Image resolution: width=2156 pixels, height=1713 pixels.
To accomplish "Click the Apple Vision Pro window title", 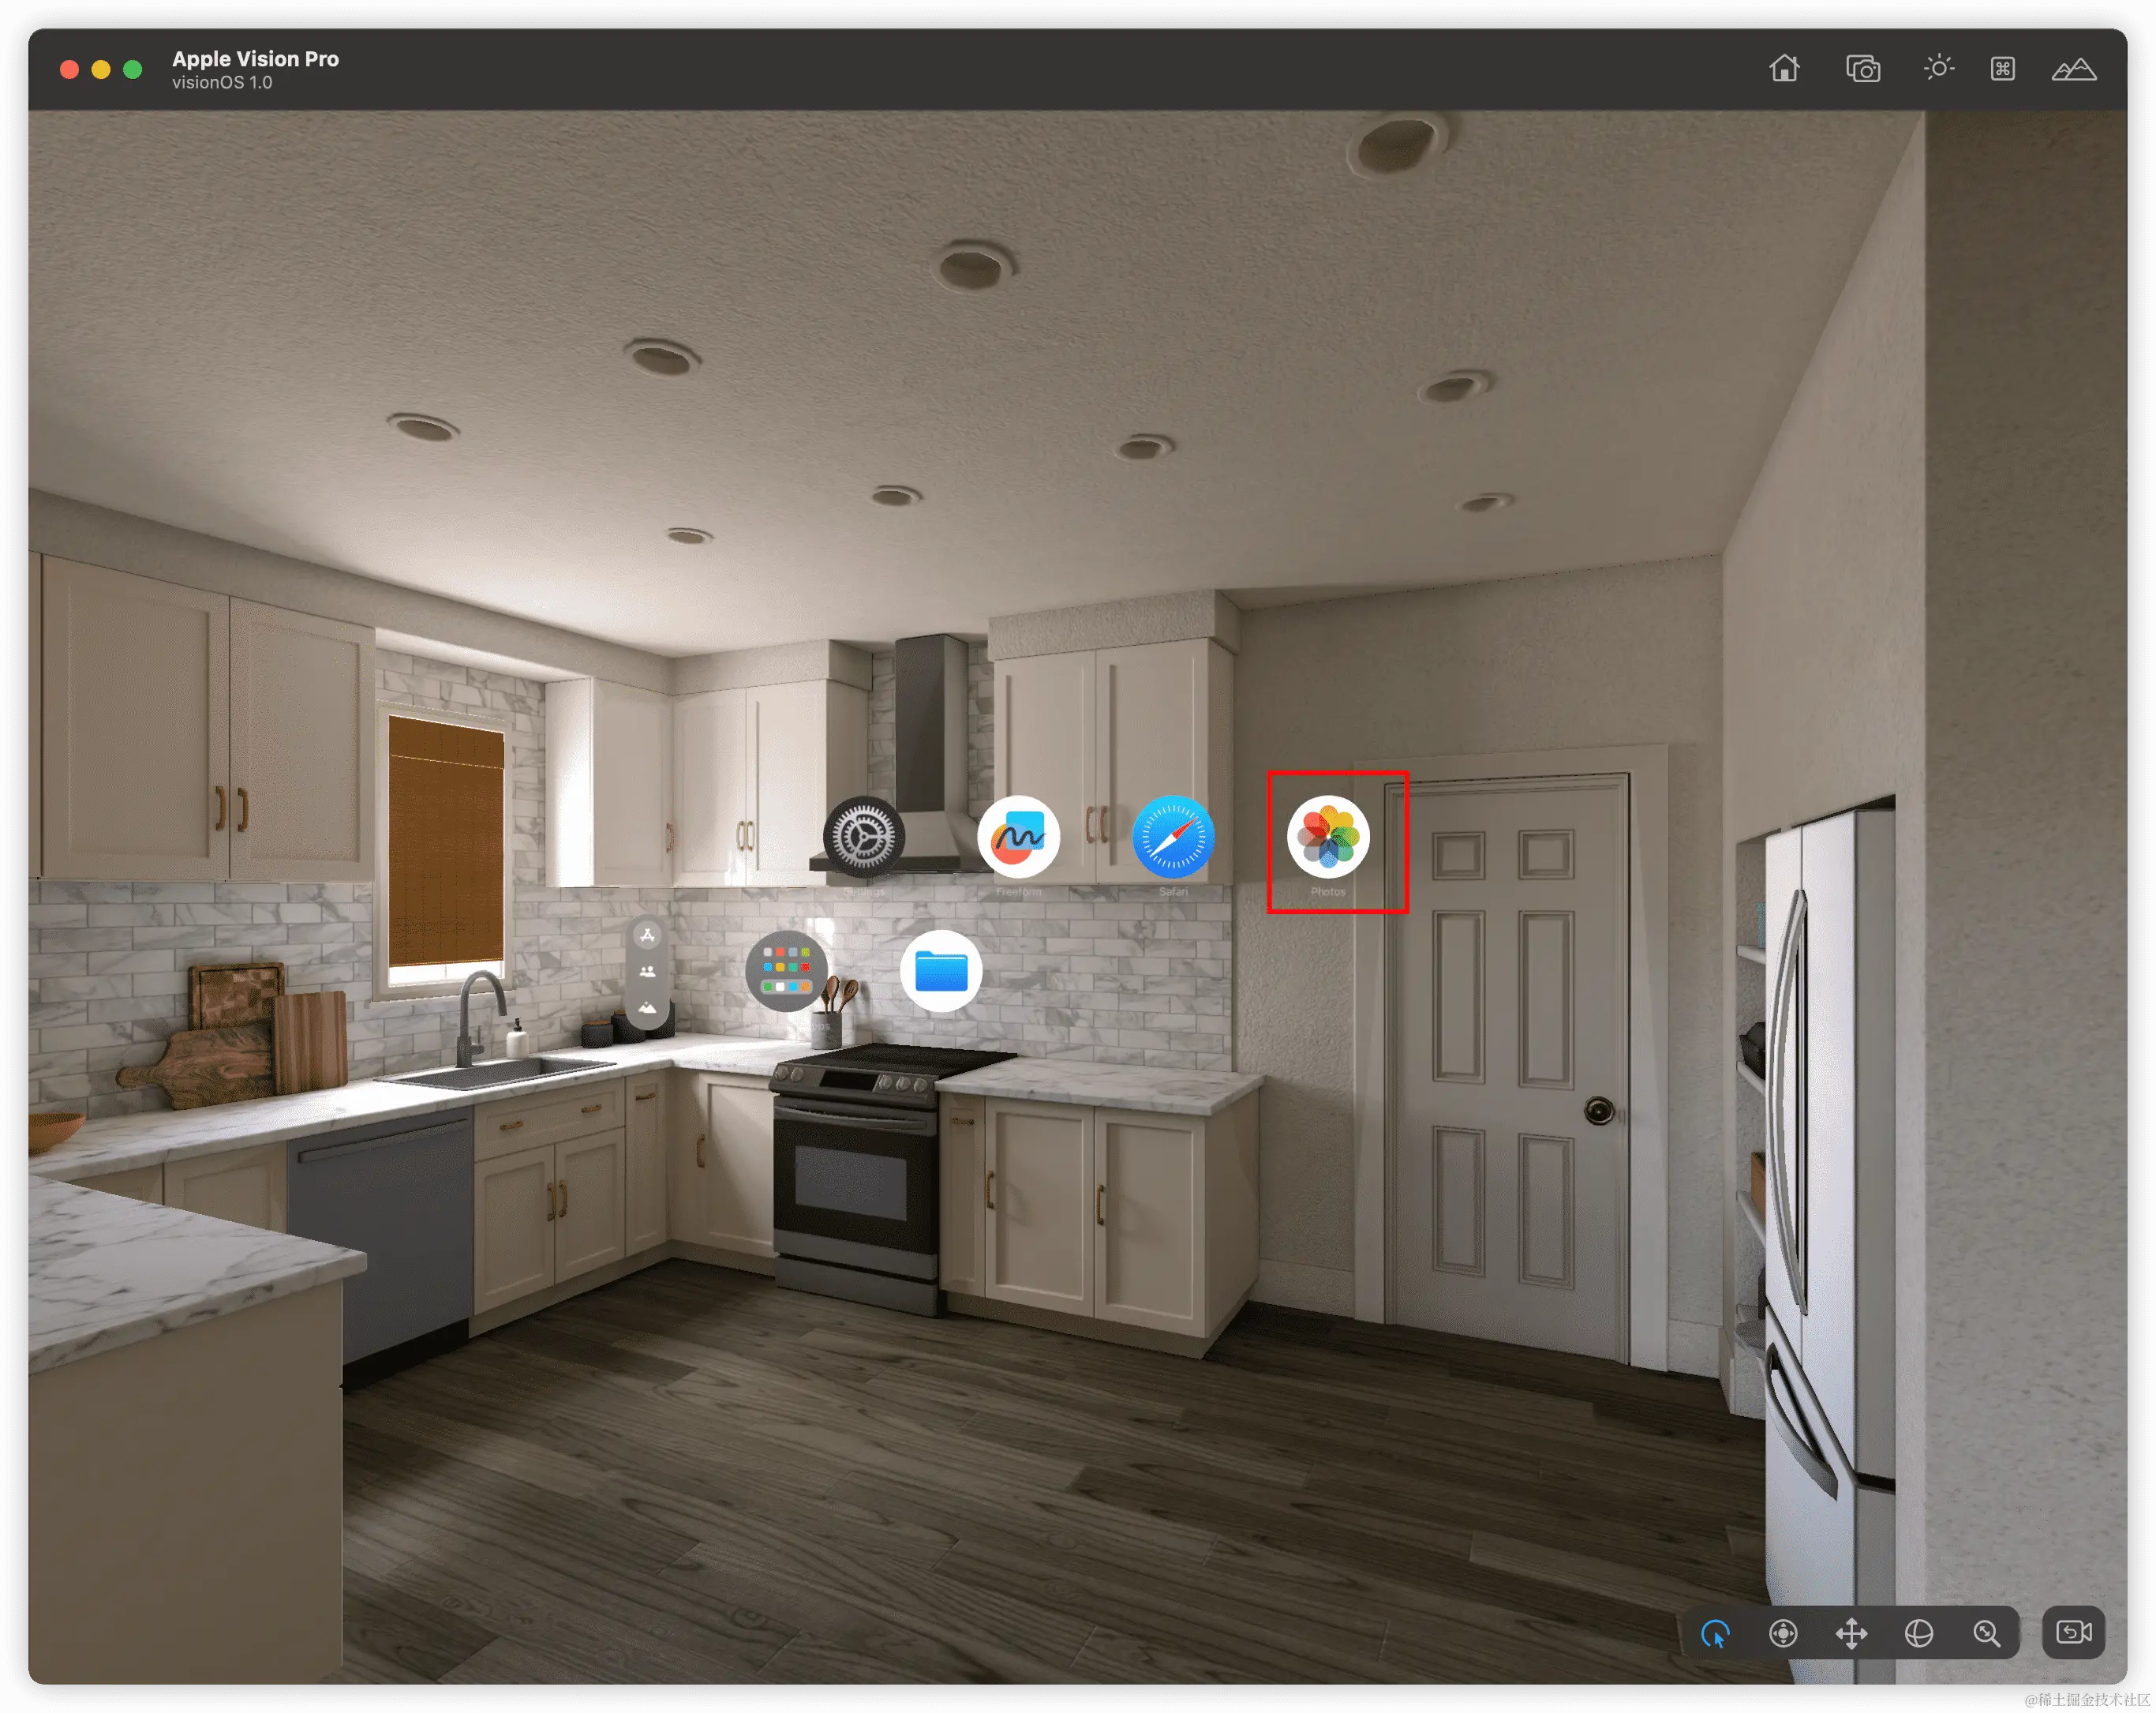I will pos(255,59).
